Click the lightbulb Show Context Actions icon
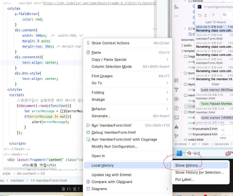 click(88, 43)
